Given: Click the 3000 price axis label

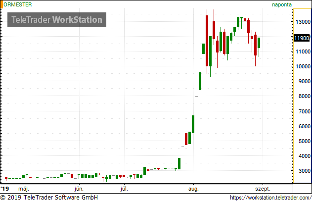Looking at the screenshot, I should tap(305, 171).
